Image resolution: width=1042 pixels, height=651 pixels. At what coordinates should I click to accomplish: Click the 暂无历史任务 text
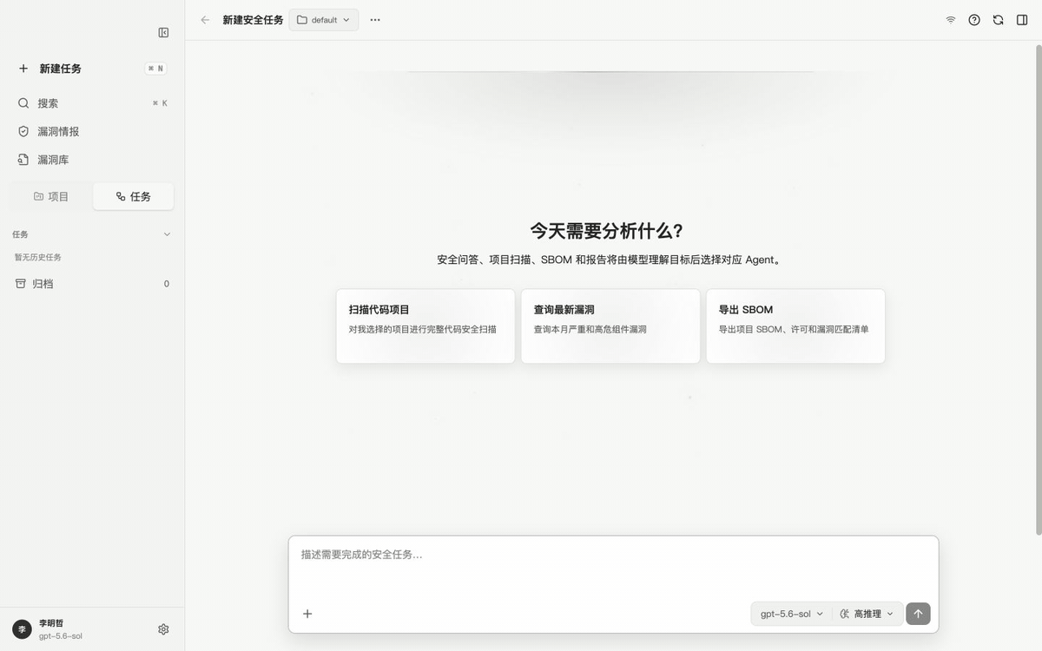tap(37, 257)
